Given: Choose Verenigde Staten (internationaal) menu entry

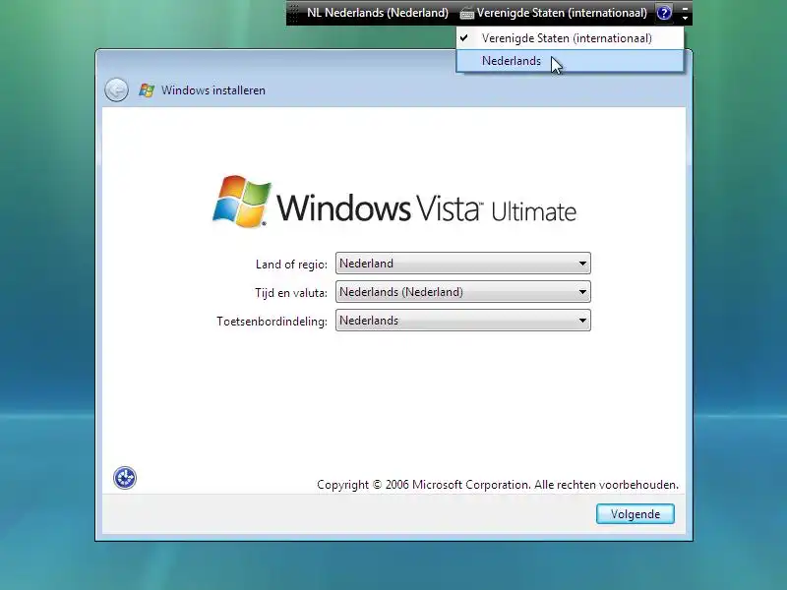Looking at the screenshot, I should pos(570,38).
